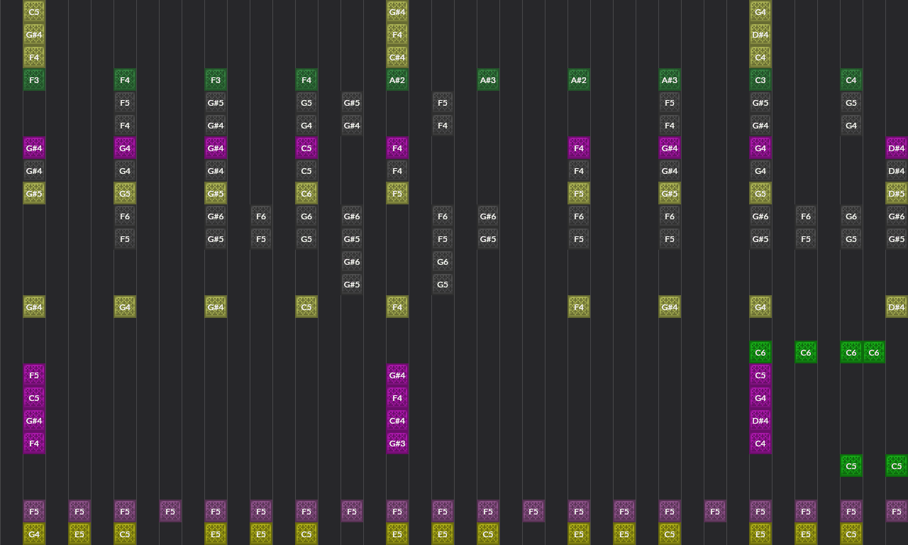The width and height of the screenshot is (908, 545).
Task: Select the magenta C4 note
Action: point(760,444)
